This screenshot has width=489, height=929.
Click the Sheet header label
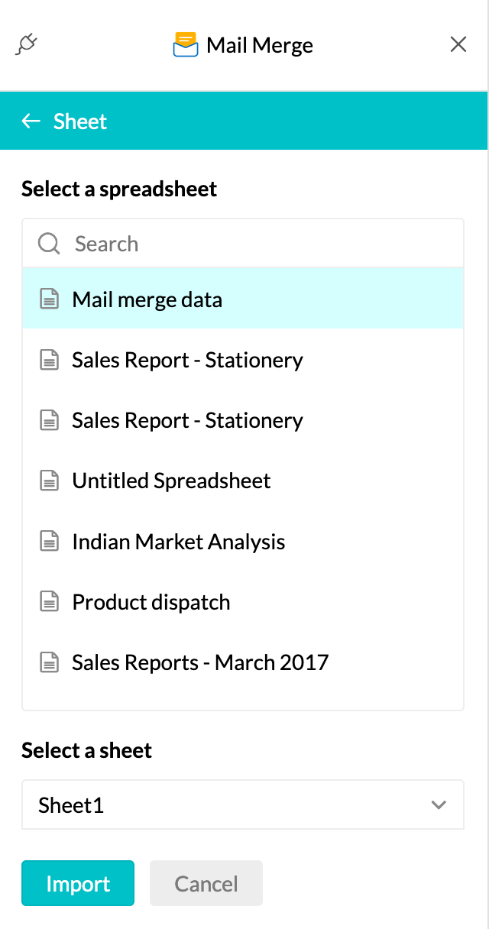click(x=79, y=121)
